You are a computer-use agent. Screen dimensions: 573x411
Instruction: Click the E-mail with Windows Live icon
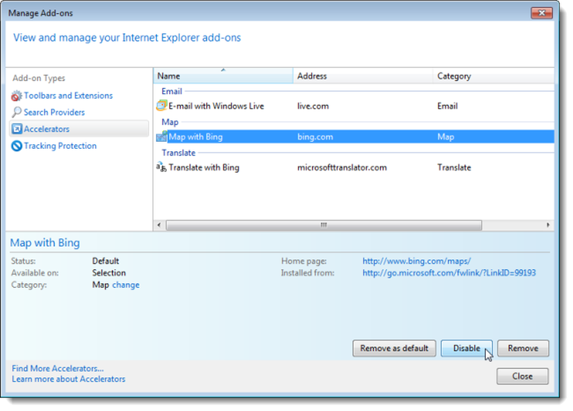click(x=162, y=106)
